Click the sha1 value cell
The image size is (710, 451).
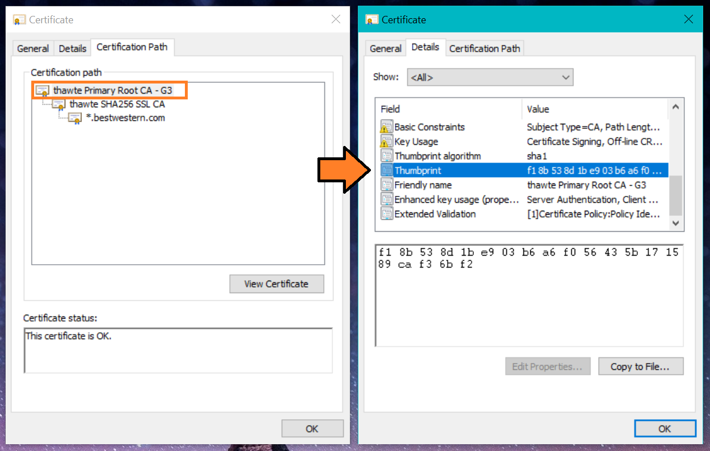(537, 156)
